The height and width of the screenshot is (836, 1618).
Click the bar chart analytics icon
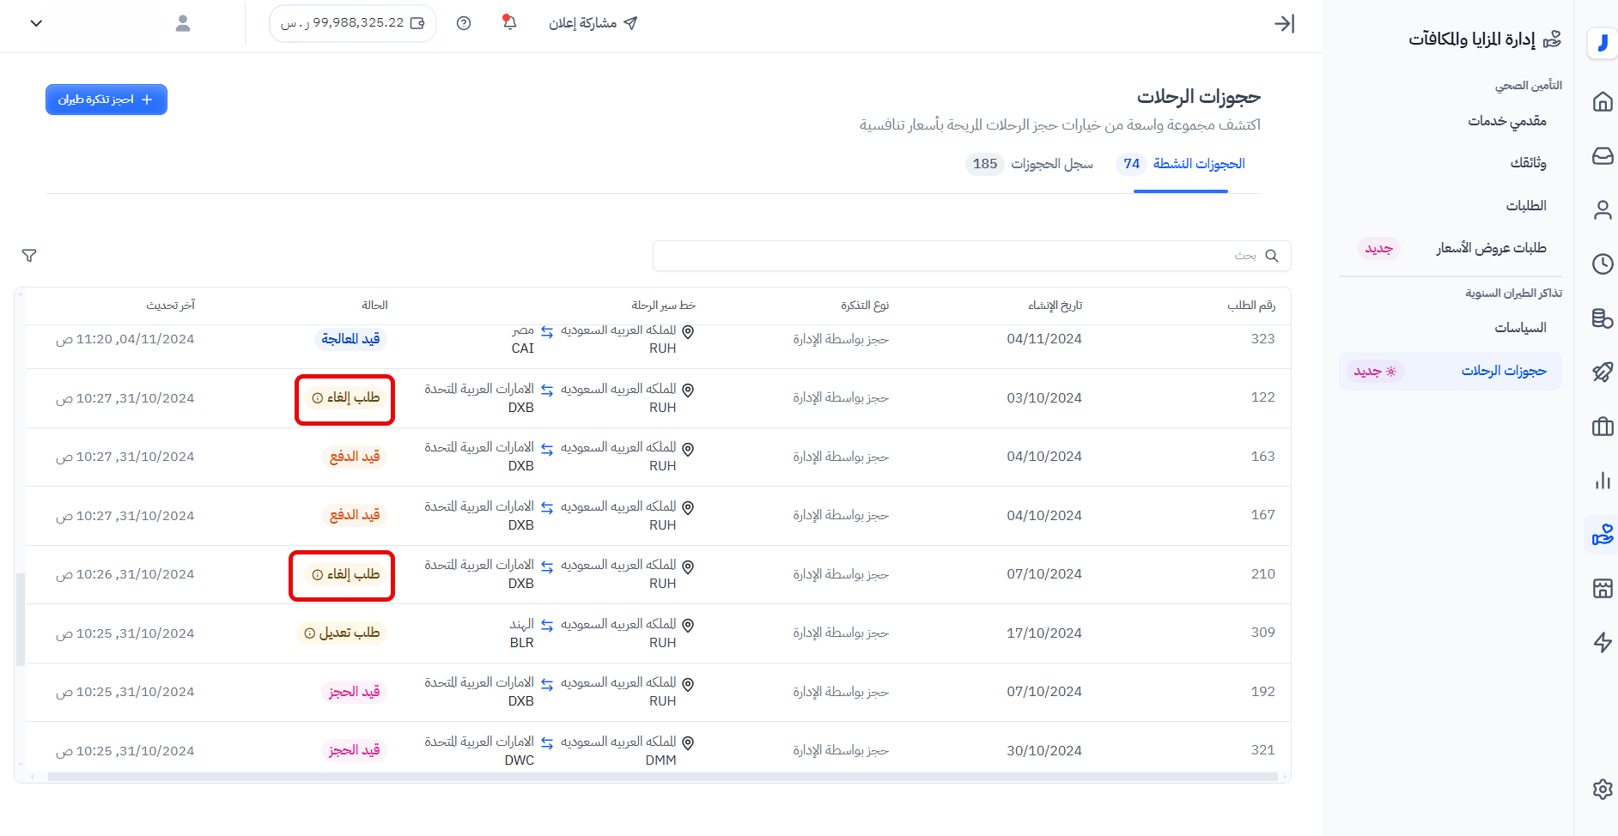pos(1603,481)
